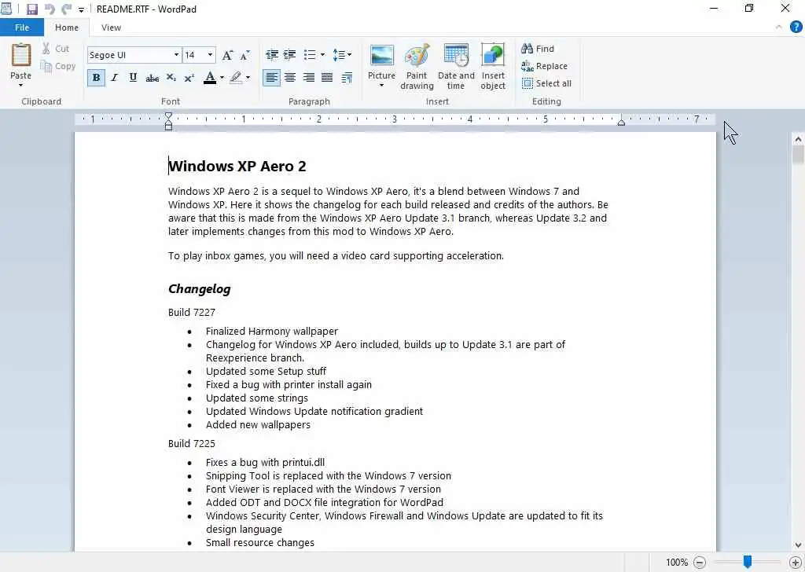The width and height of the screenshot is (805, 572).
Task: Open Line spacing dropdown
Action: click(x=342, y=54)
